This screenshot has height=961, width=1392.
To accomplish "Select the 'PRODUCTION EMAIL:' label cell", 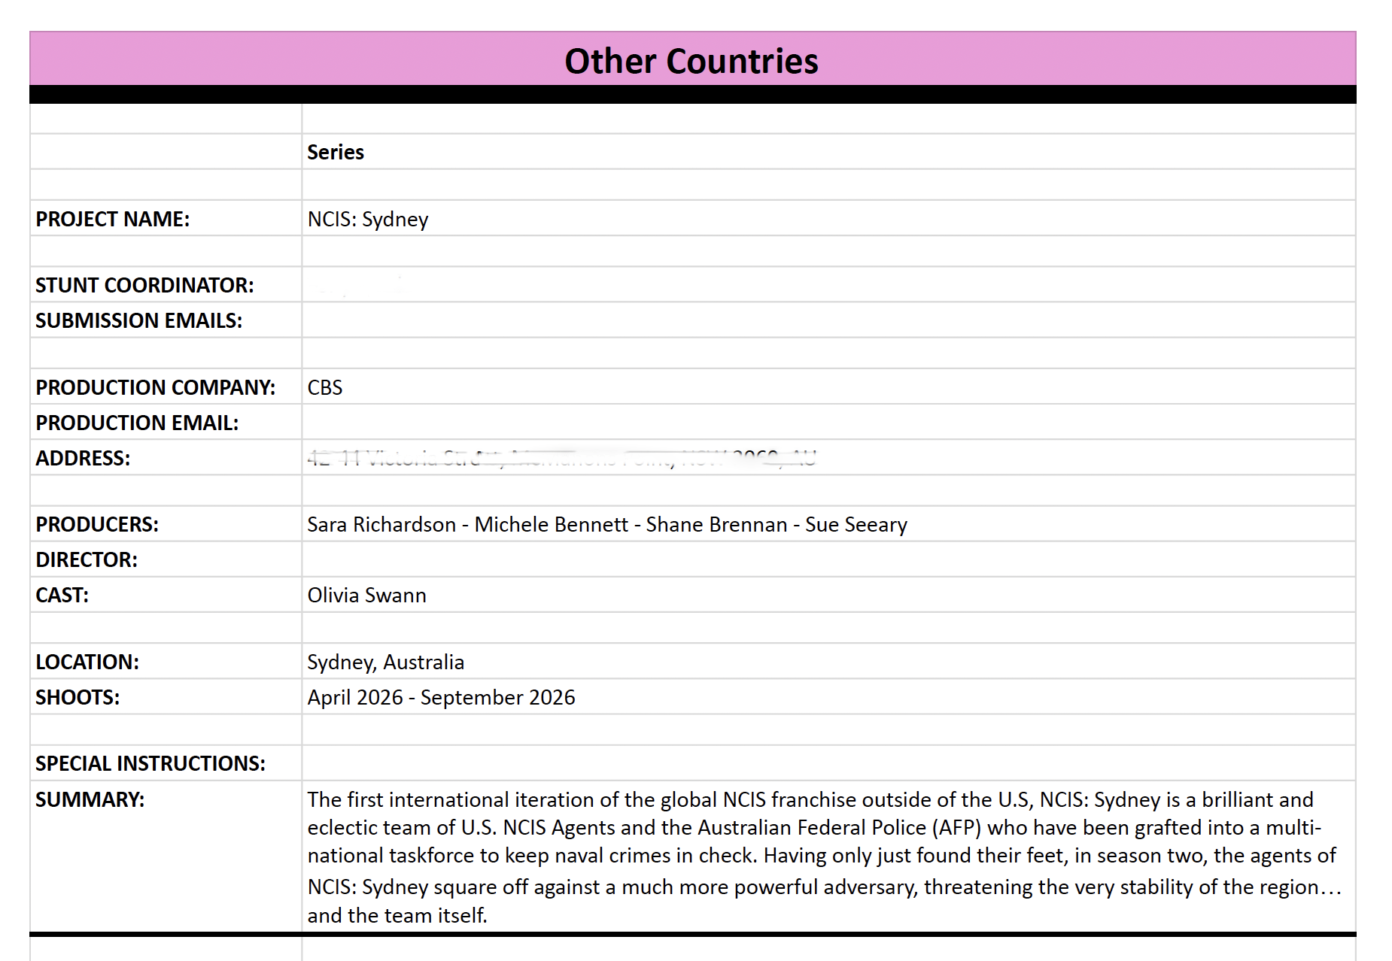I will (166, 423).
